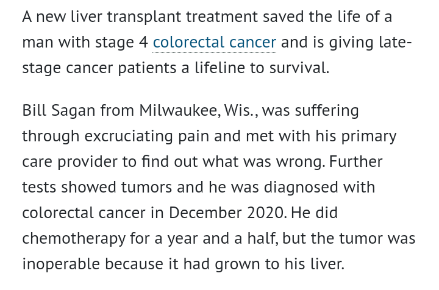Click the word "chemotherapy"
Image resolution: width=439 pixels, height=290 pixels.
coord(74,238)
